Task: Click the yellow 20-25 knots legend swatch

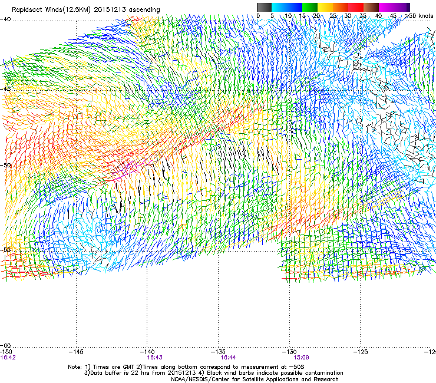Action: [x=325, y=7]
